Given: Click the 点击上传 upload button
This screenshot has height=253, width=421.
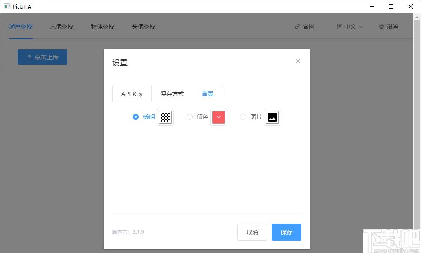Looking at the screenshot, I should [x=42, y=57].
